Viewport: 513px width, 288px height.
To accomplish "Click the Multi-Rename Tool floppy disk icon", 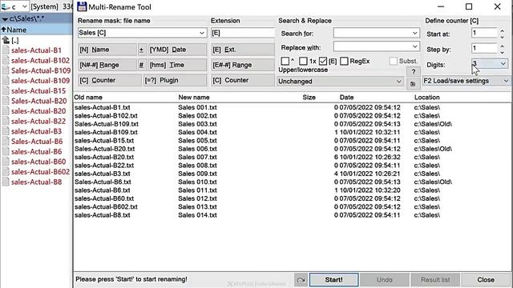I will tap(82, 6).
